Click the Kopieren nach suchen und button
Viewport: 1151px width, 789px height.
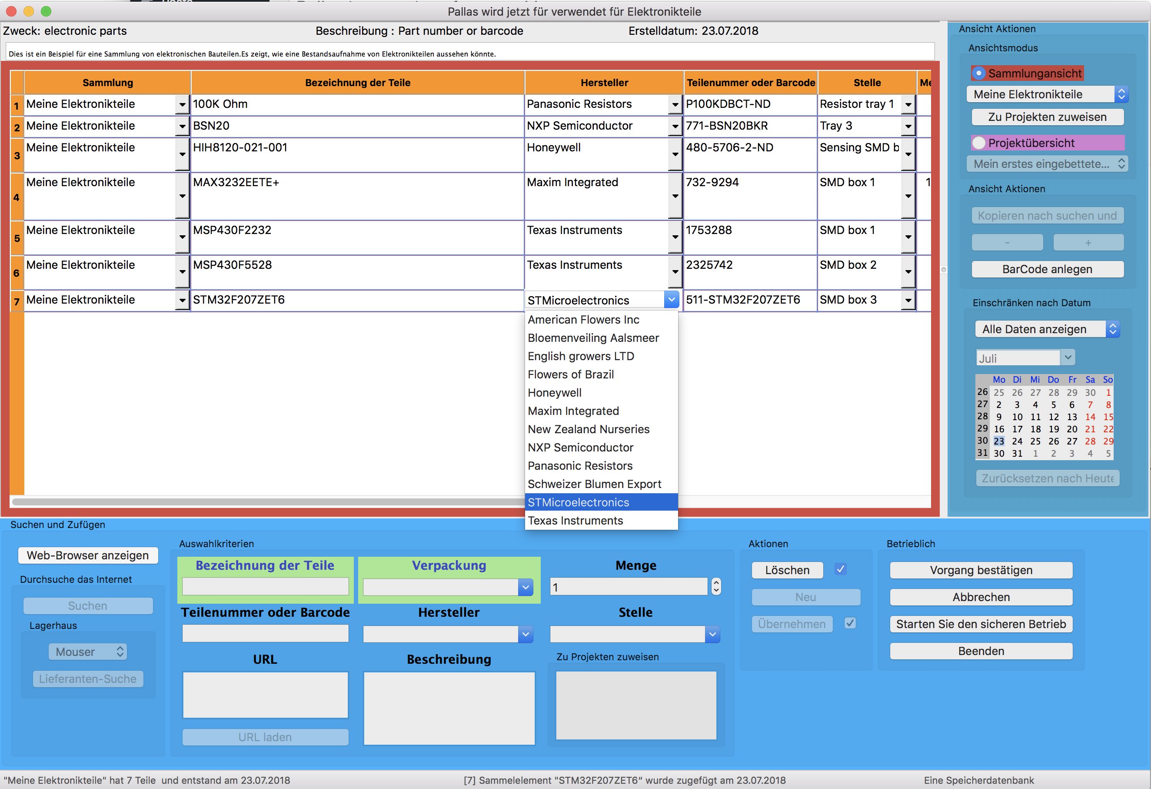pyautogui.click(x=1047, y=216)
